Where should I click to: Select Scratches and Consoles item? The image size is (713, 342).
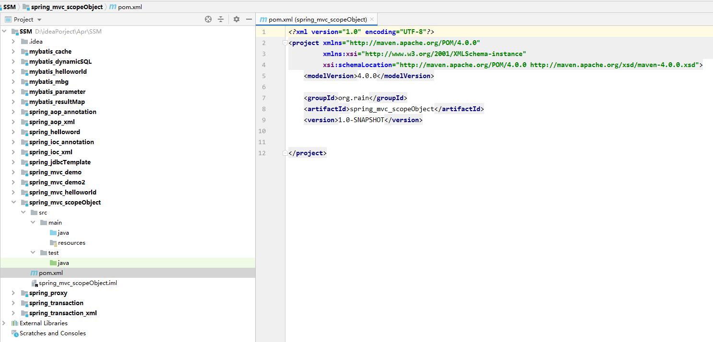53,333
